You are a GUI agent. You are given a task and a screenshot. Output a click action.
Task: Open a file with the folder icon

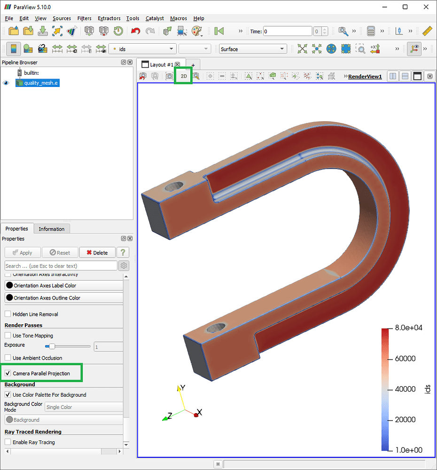pyautogui.click(x=14, y=31)
